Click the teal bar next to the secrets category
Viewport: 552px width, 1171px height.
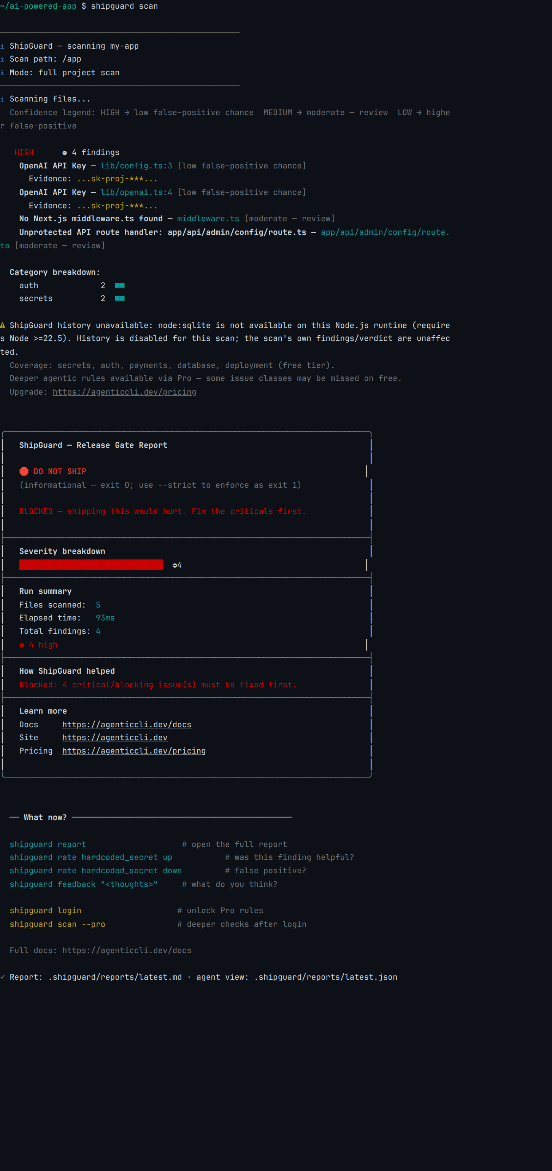tap(120, 299)
